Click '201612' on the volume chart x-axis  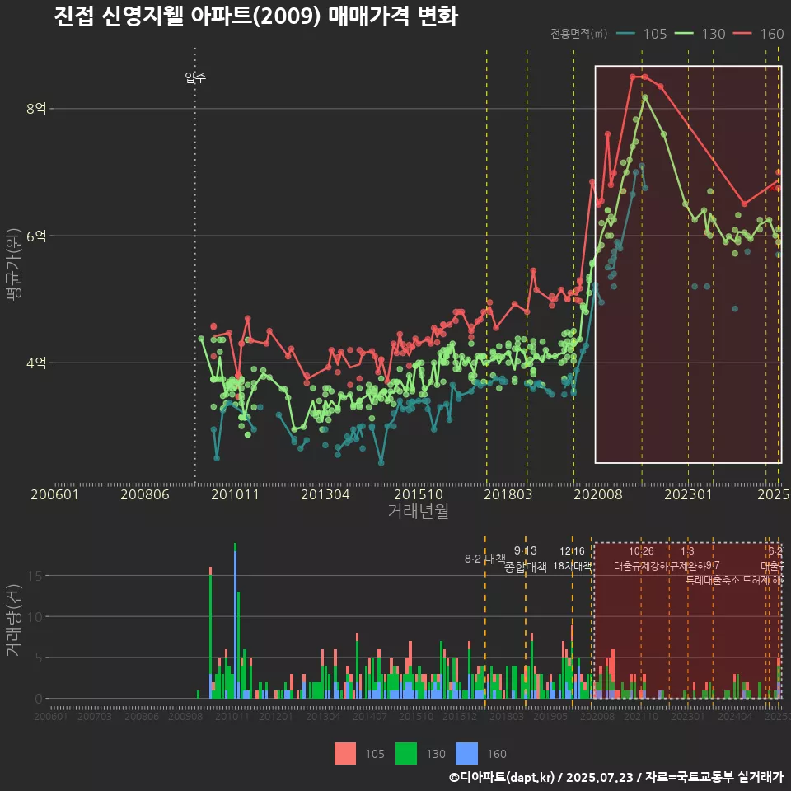[460, 716]
